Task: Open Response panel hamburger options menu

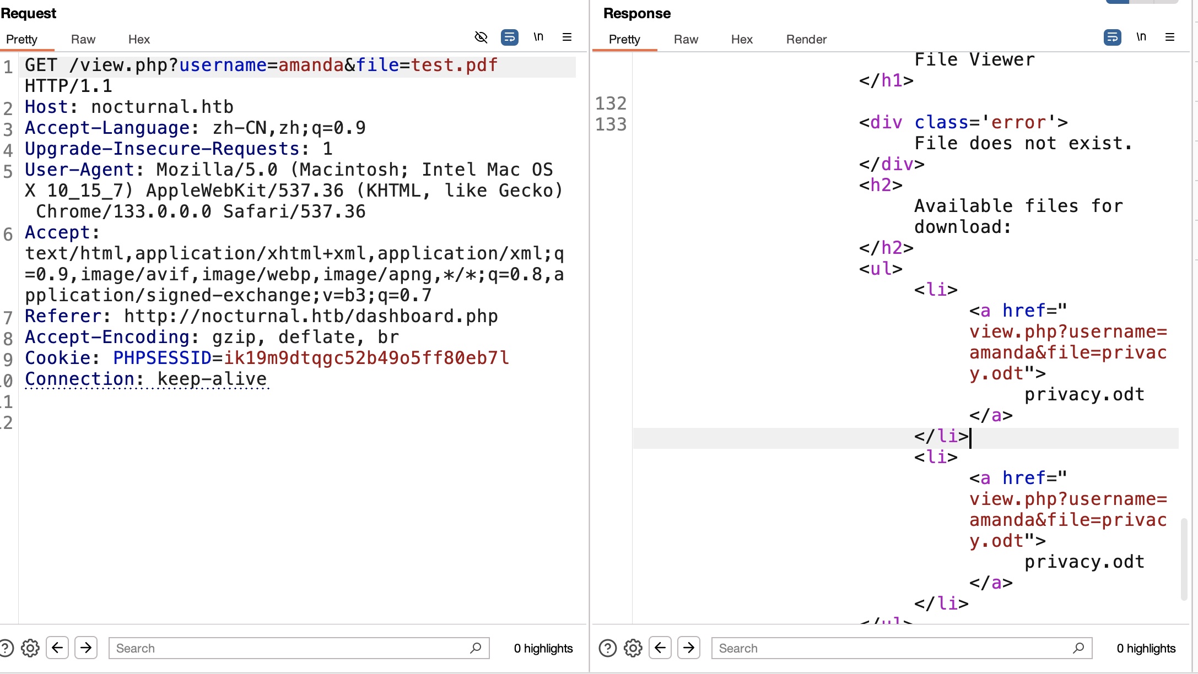Action: point(1169,37)
